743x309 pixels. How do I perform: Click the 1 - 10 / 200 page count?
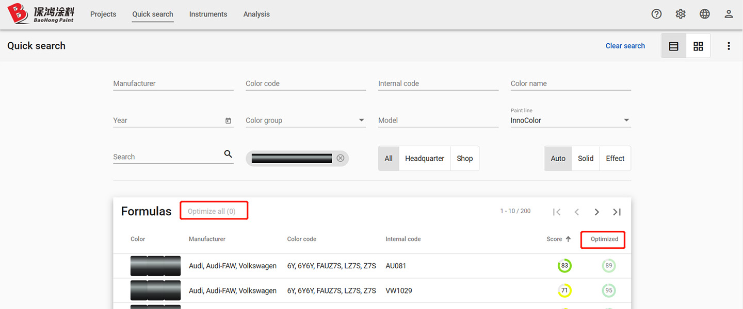[x=515, y=211]
